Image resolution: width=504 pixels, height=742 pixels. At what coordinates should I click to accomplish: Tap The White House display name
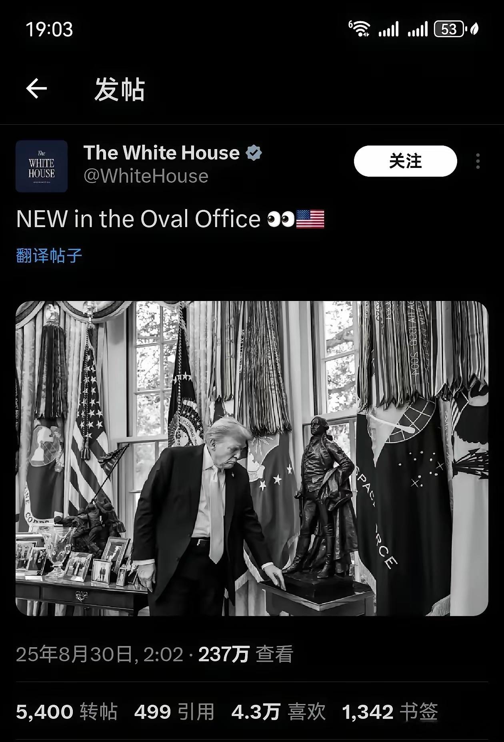[x=162, y=153]
